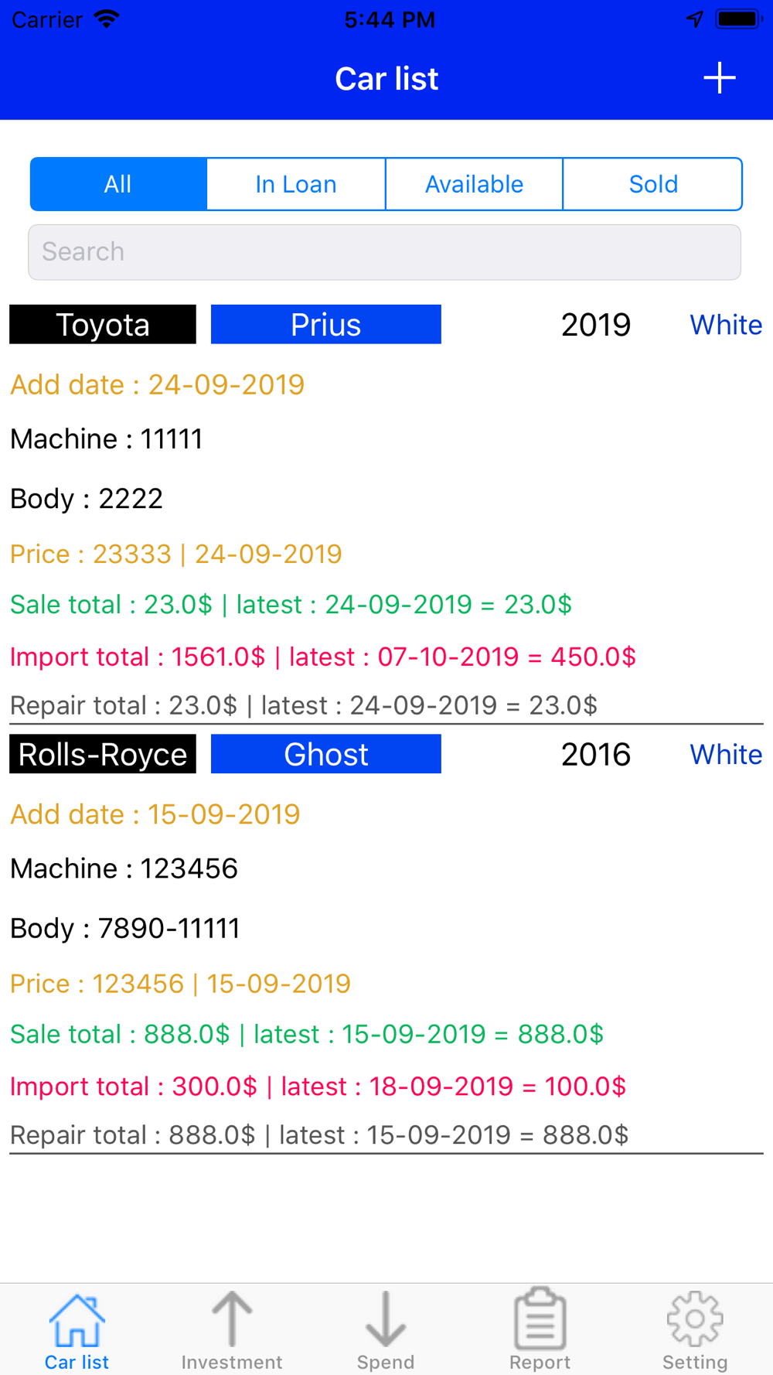Focus the Search field
The image size is (773, 1375).
click(384, 252)
